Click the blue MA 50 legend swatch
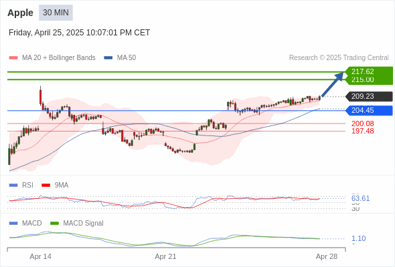Viewport: 395px width, 267px height. 108,58
